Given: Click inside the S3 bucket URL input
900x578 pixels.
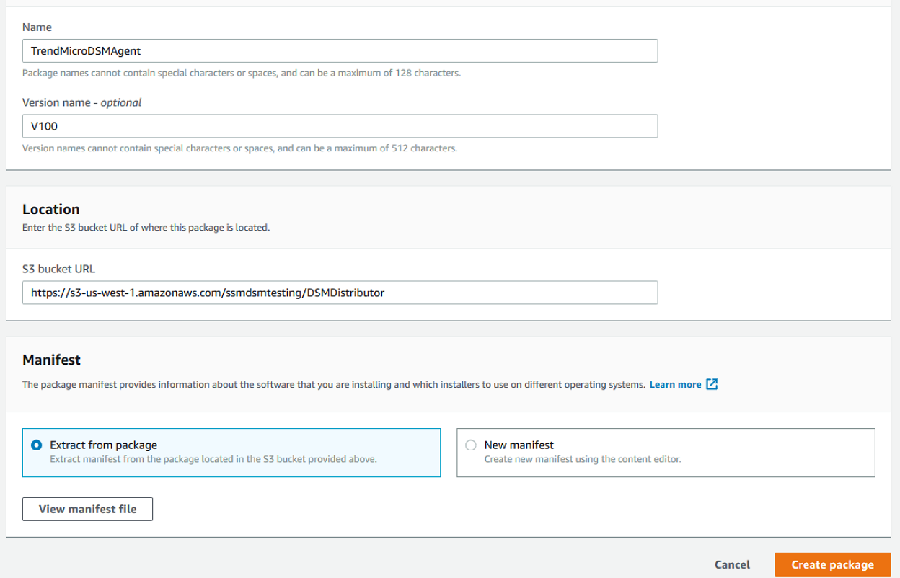Looking at the screenshot, I should (340, 293).
